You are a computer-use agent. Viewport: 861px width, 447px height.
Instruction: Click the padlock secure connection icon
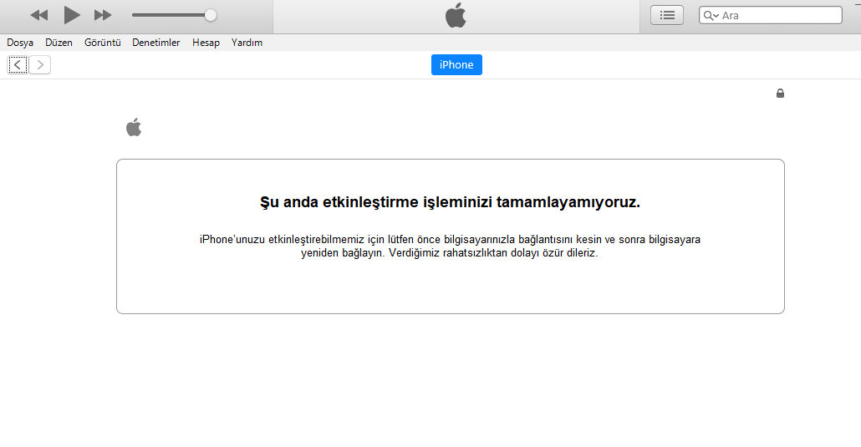coord(780,94)
